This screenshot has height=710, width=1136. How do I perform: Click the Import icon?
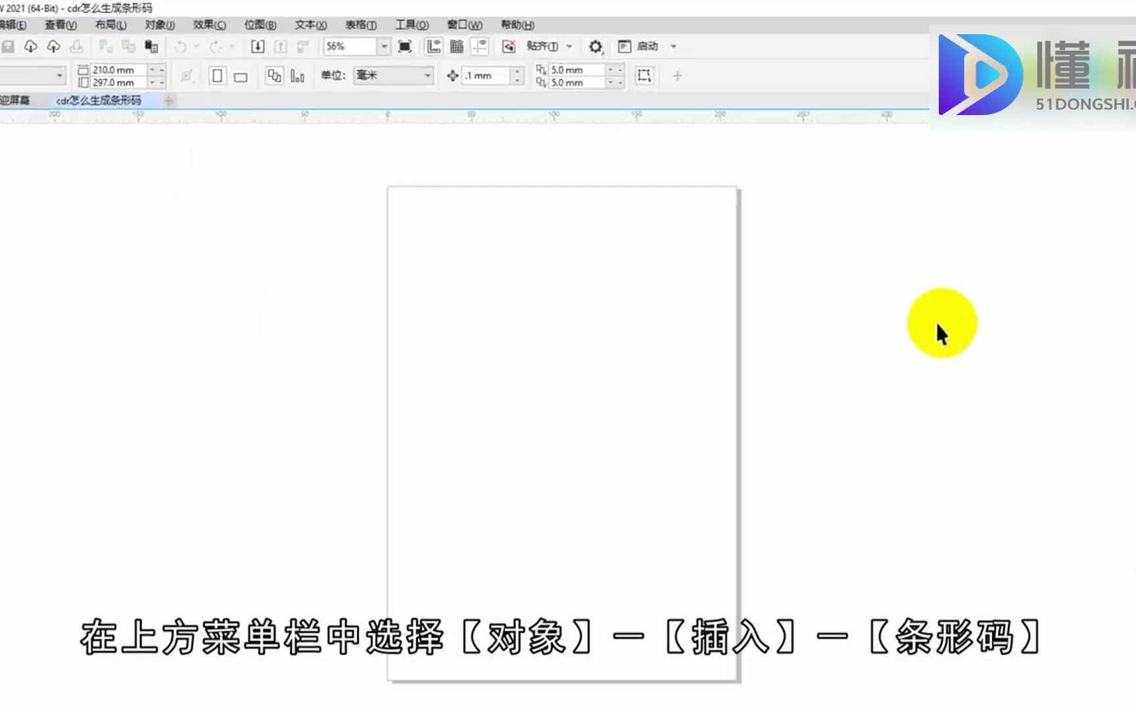click(258, 47)
